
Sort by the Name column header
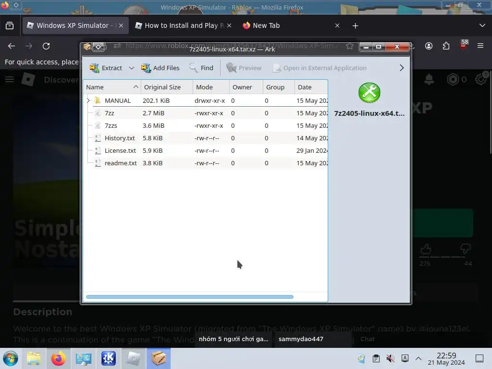(x=112, y=87)
